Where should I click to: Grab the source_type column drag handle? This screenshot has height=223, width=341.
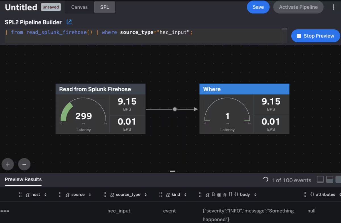105,195
